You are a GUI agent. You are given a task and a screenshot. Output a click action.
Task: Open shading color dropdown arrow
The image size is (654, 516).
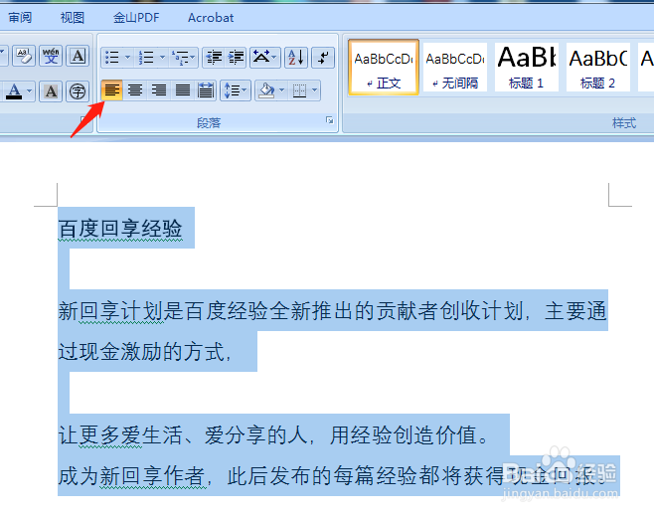pyautogui.click(x=282, y=90)
